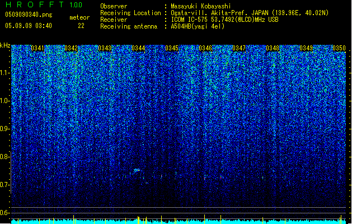
Task: Click the 0344 time marker
Action: pos(138,48)
